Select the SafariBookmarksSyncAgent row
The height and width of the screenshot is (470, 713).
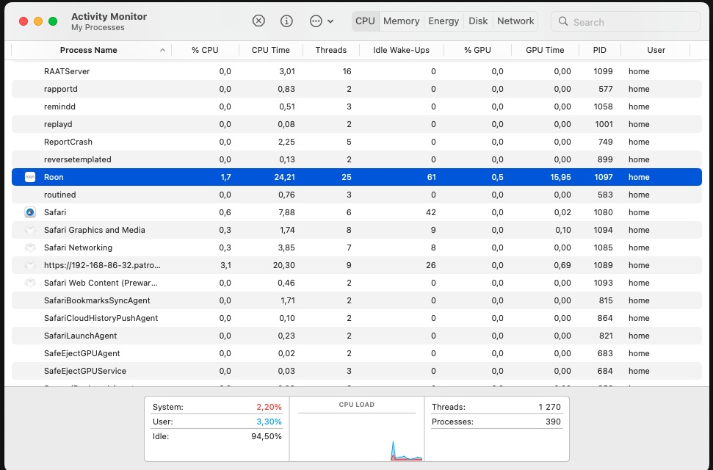pyautogui.click(x=357, y=301)
